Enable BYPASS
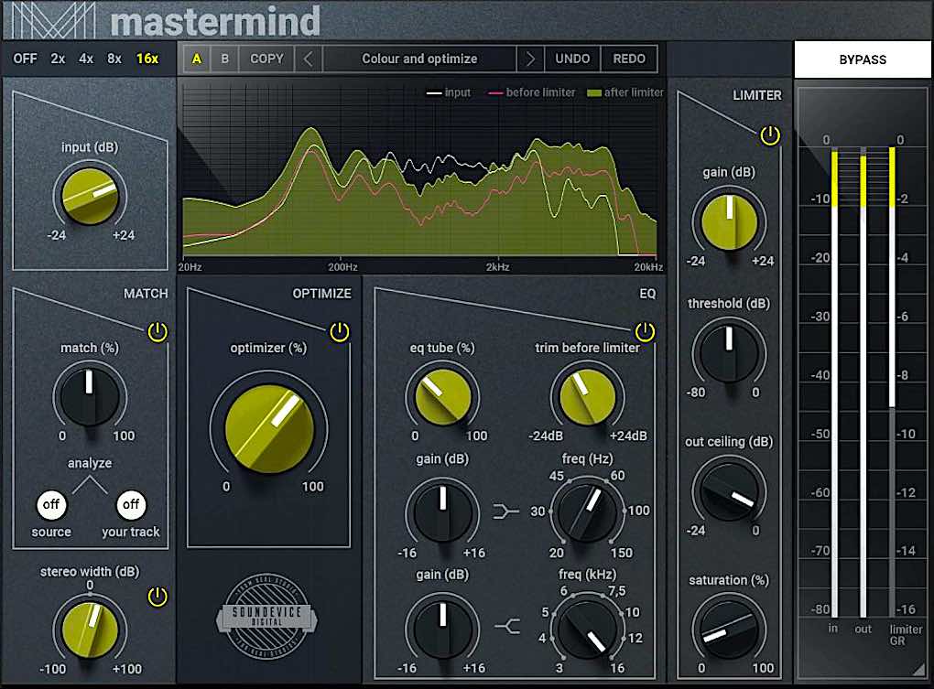 (862, 58)
